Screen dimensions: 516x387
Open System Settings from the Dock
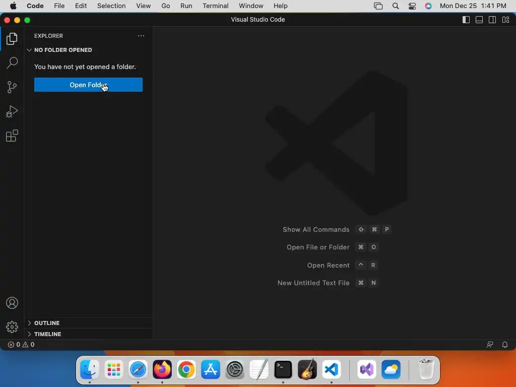coord(235,369)
